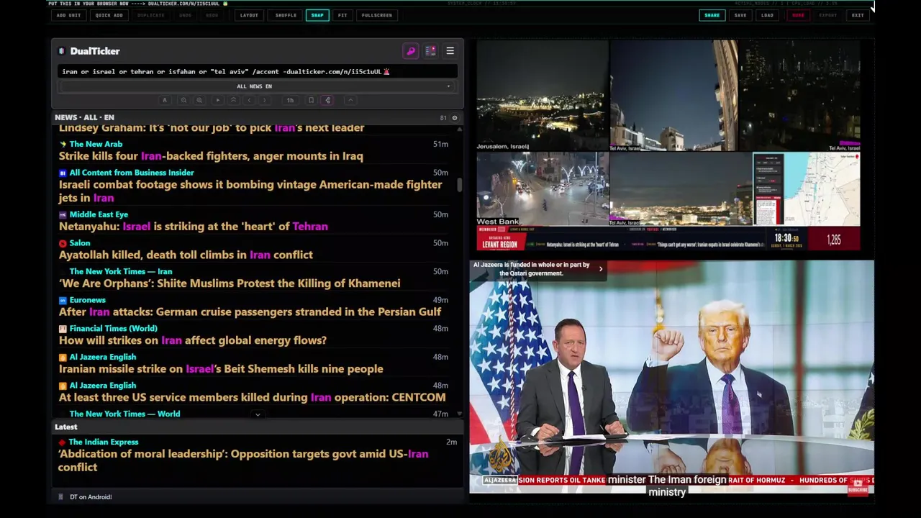Expand the list with down chevron above Latest
This screenshot has width=921, height=518.
point(258,414)
